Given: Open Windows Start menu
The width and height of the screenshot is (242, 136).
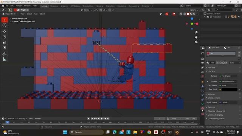Looking at the screenshot, I should (x=65, y=132).
